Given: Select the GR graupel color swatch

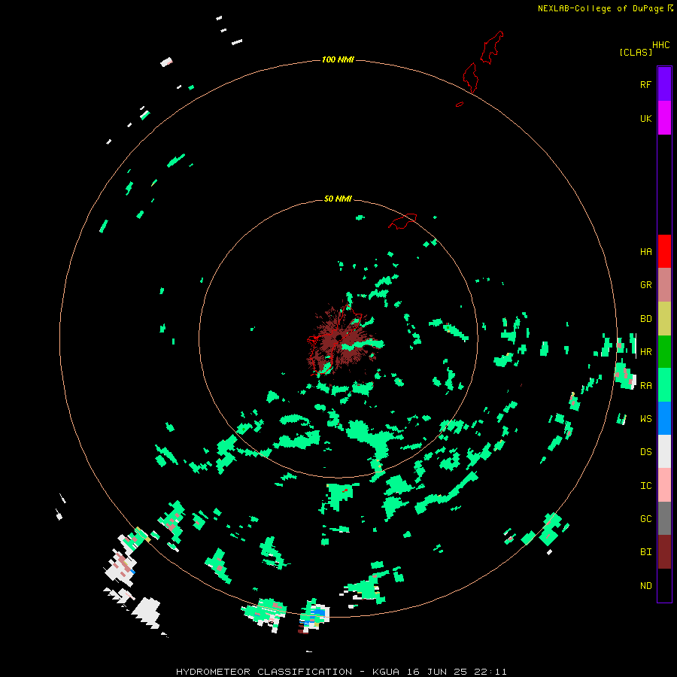Looking at the screenshot, I should 664,285.
